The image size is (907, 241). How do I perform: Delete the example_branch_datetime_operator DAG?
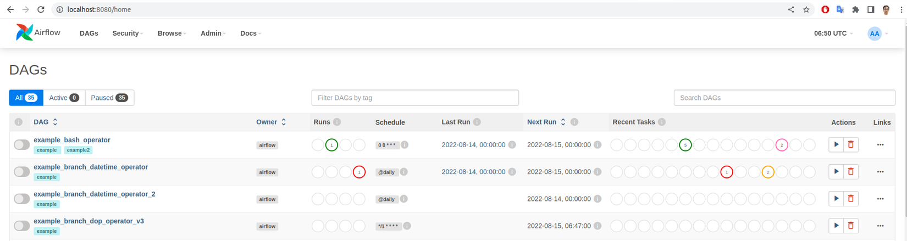pyautogui.click(x=850, y=171)
